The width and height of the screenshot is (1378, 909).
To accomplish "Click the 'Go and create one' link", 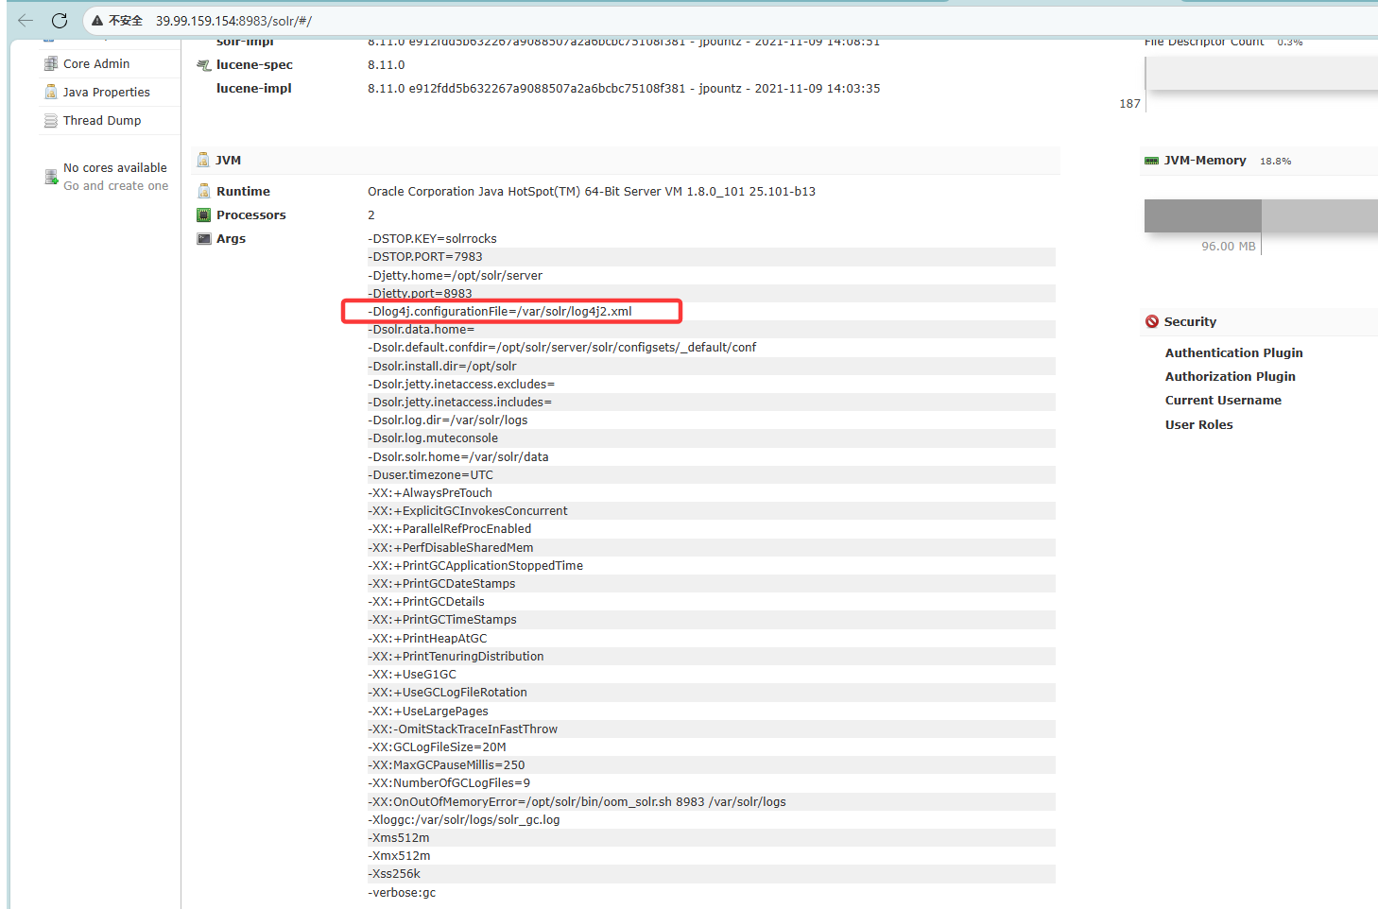I will click(x=115, y=185).
